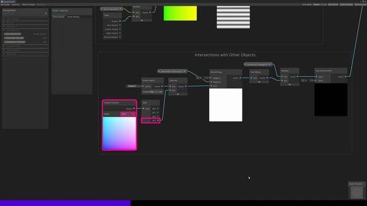This screenshot has height=206, width=367.
Task: Toggle the Graph Inspector toolbar button
Action: [346, 5]
